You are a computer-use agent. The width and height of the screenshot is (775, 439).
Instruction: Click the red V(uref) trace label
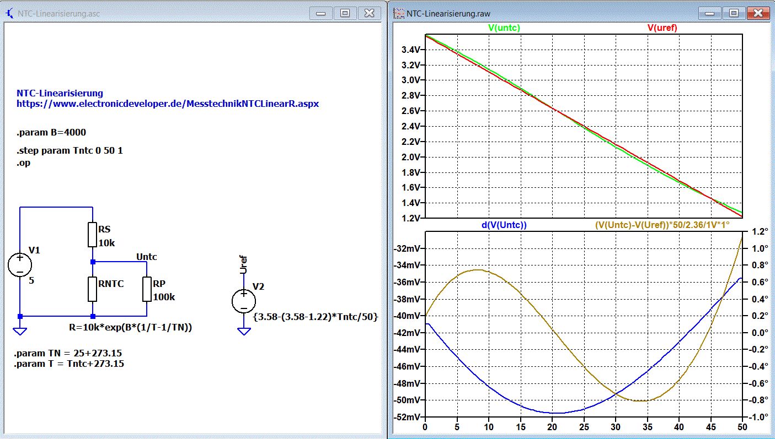click(661, 28)
